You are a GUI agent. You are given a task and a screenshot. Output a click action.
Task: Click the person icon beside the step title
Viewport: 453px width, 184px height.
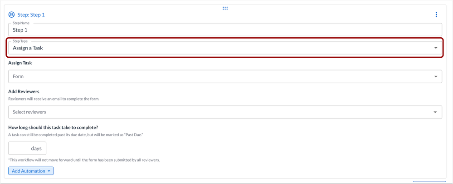(x=12, y=15)
